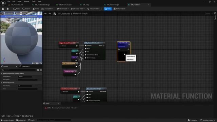Screen dimensions: 217x122
Task: Collapse the Material Expression section
Action: tap(2, 83)
